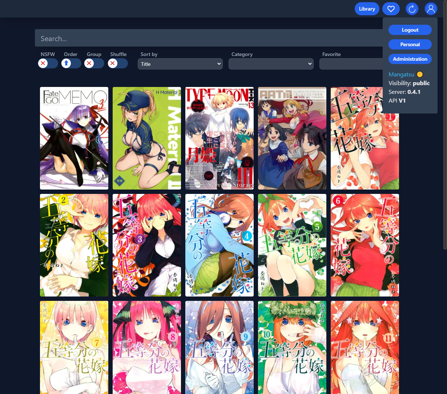Open the Category dropdown
The width and height of the screenshot is (447, 394).
point(271,64)
